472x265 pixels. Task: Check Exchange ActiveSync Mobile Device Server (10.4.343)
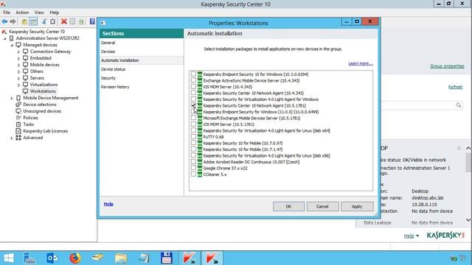193,80
